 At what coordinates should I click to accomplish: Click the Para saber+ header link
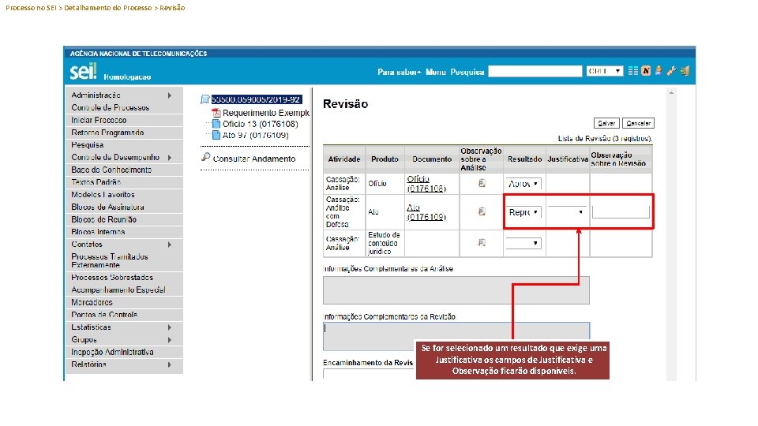pyautogui.click(x=400, y=72)
